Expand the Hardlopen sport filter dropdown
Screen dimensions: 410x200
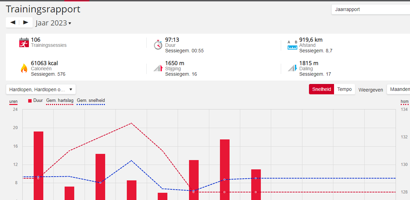coord(41,90)
